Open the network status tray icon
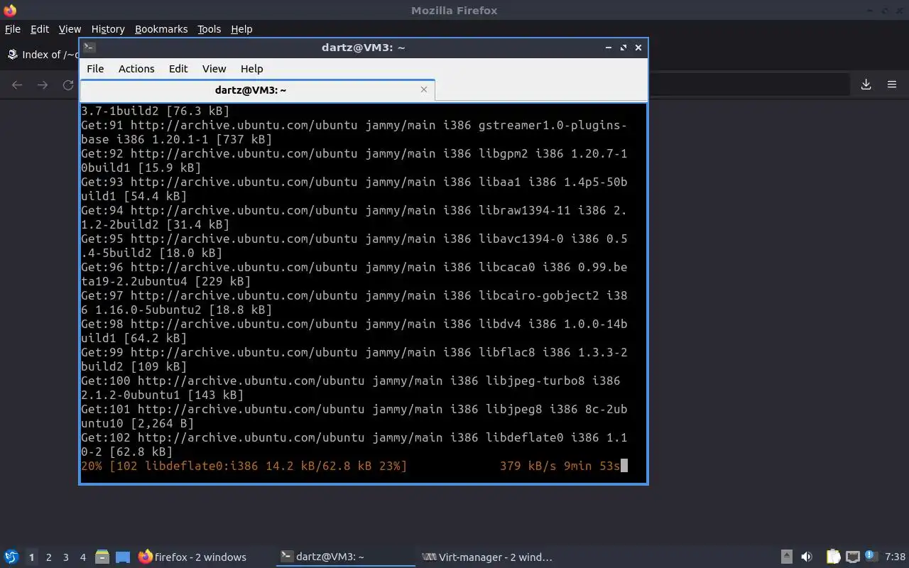This screenshot has height=568, width=909. point(853,557)
